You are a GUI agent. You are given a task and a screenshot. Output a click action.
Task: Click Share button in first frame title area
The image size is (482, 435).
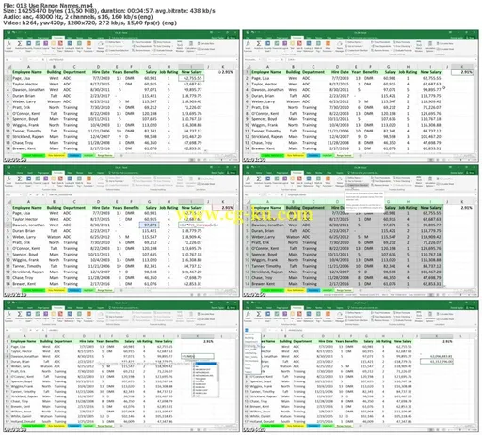(x=233, y=38)
